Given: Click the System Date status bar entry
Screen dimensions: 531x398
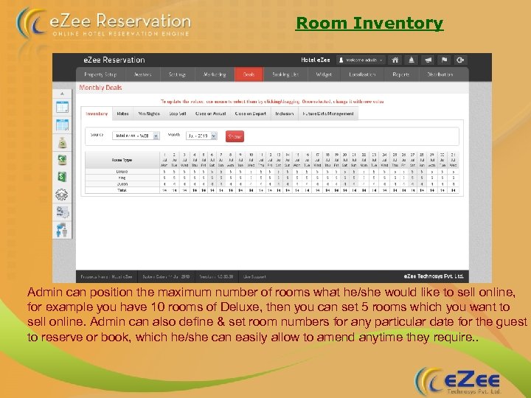Looking at the screenshot, I should 166,277.
